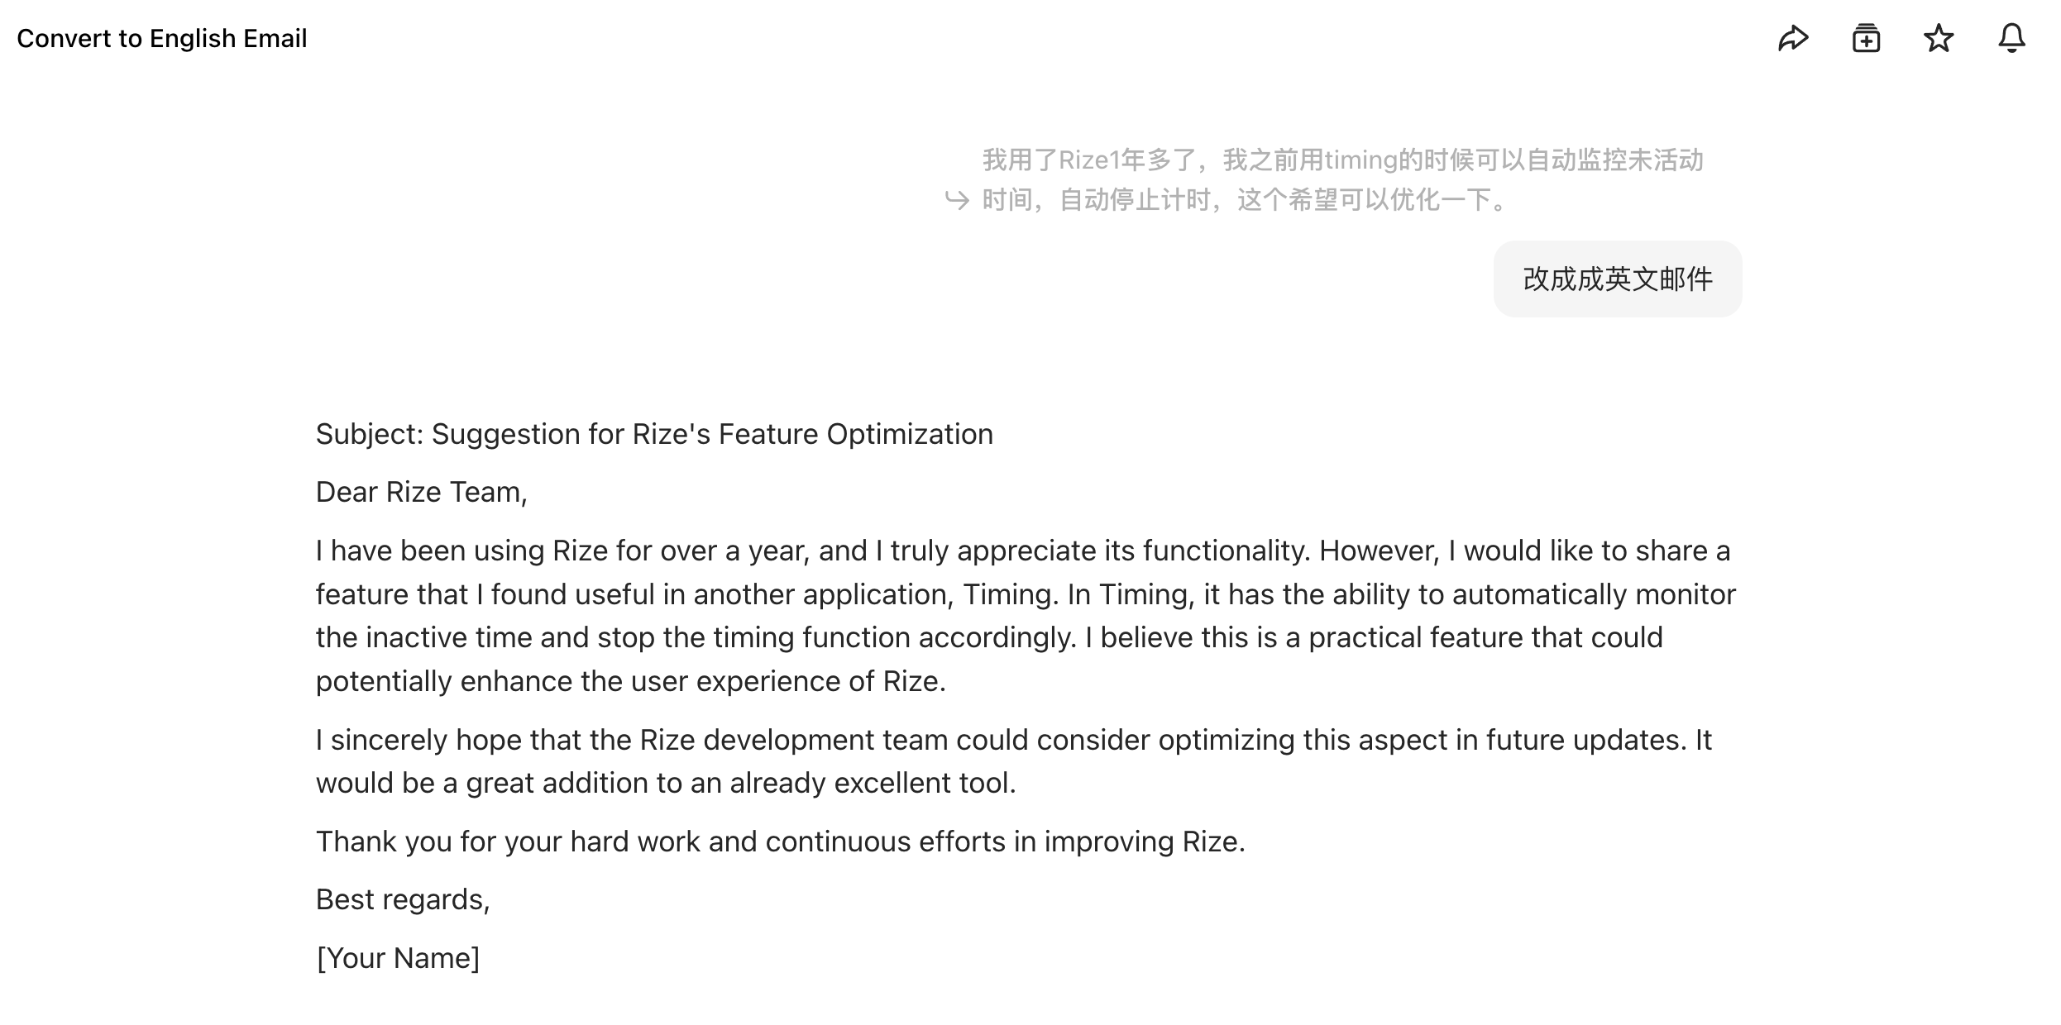Select the '改成成英文邮件' message bubble
Image resolution: width=2061 pixels, height=1025 pixels.
pos(1617,279)
